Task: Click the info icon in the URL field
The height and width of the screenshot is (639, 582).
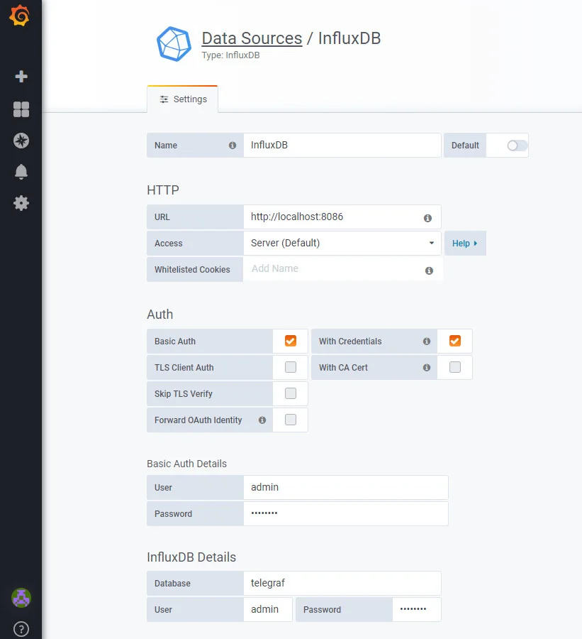Action: (427, 218)
